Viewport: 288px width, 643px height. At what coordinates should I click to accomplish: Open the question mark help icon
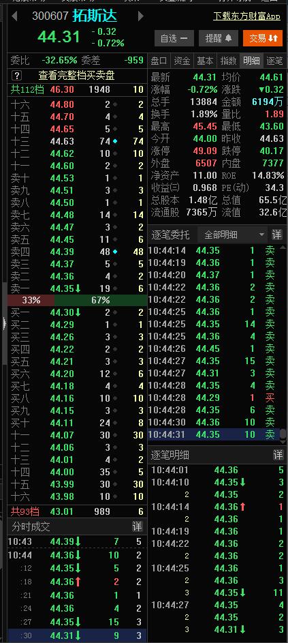(16, 76)
